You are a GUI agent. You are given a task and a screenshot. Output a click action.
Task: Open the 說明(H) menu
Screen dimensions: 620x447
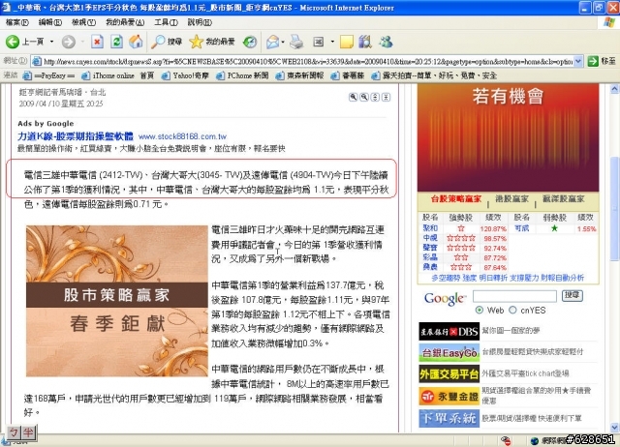click(200, 22)
